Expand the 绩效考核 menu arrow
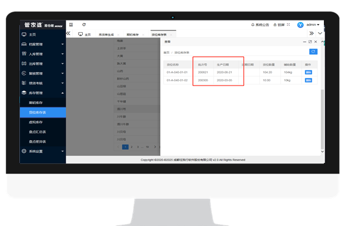Viewport: 345px width, 226px height. coord(62,83)
